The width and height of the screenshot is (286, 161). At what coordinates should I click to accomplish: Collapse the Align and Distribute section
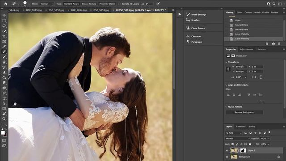coord(227,85)
